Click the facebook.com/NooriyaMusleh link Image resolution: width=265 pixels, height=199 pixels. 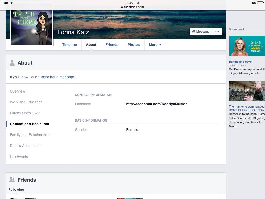(x=157, y=104)
